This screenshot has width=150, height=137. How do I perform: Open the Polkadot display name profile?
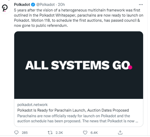pyautogui.click(x=22, y=5)
